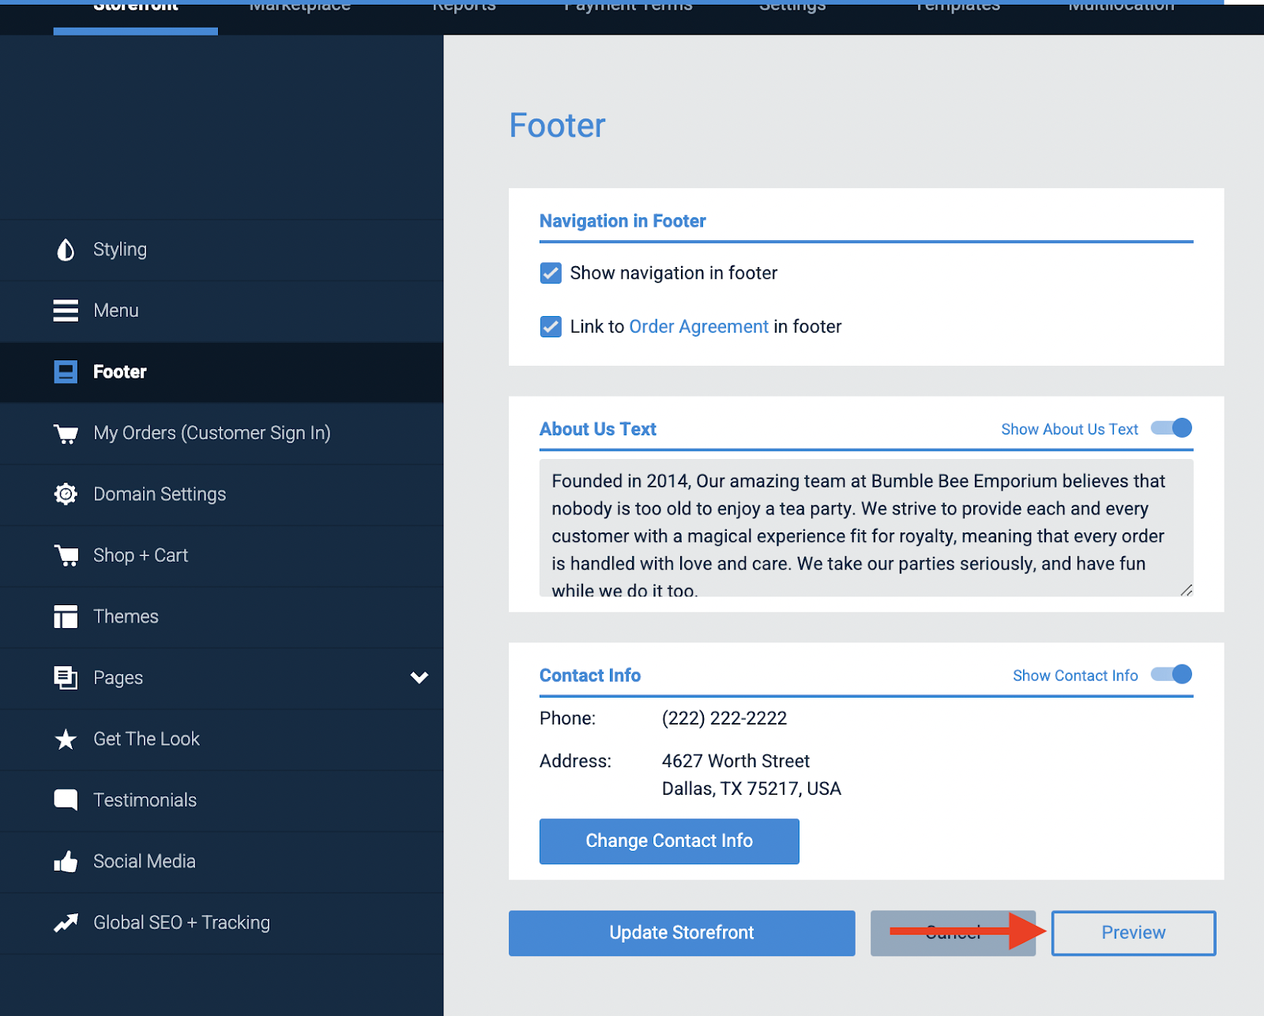Click the Footer panel icon
Screen dimensions: 1264x1016
66,371
